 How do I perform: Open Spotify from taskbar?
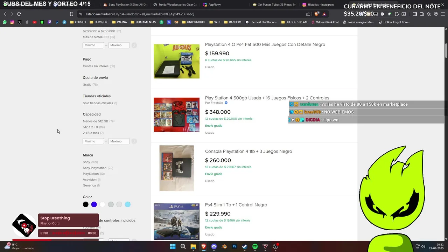[255, 246]
